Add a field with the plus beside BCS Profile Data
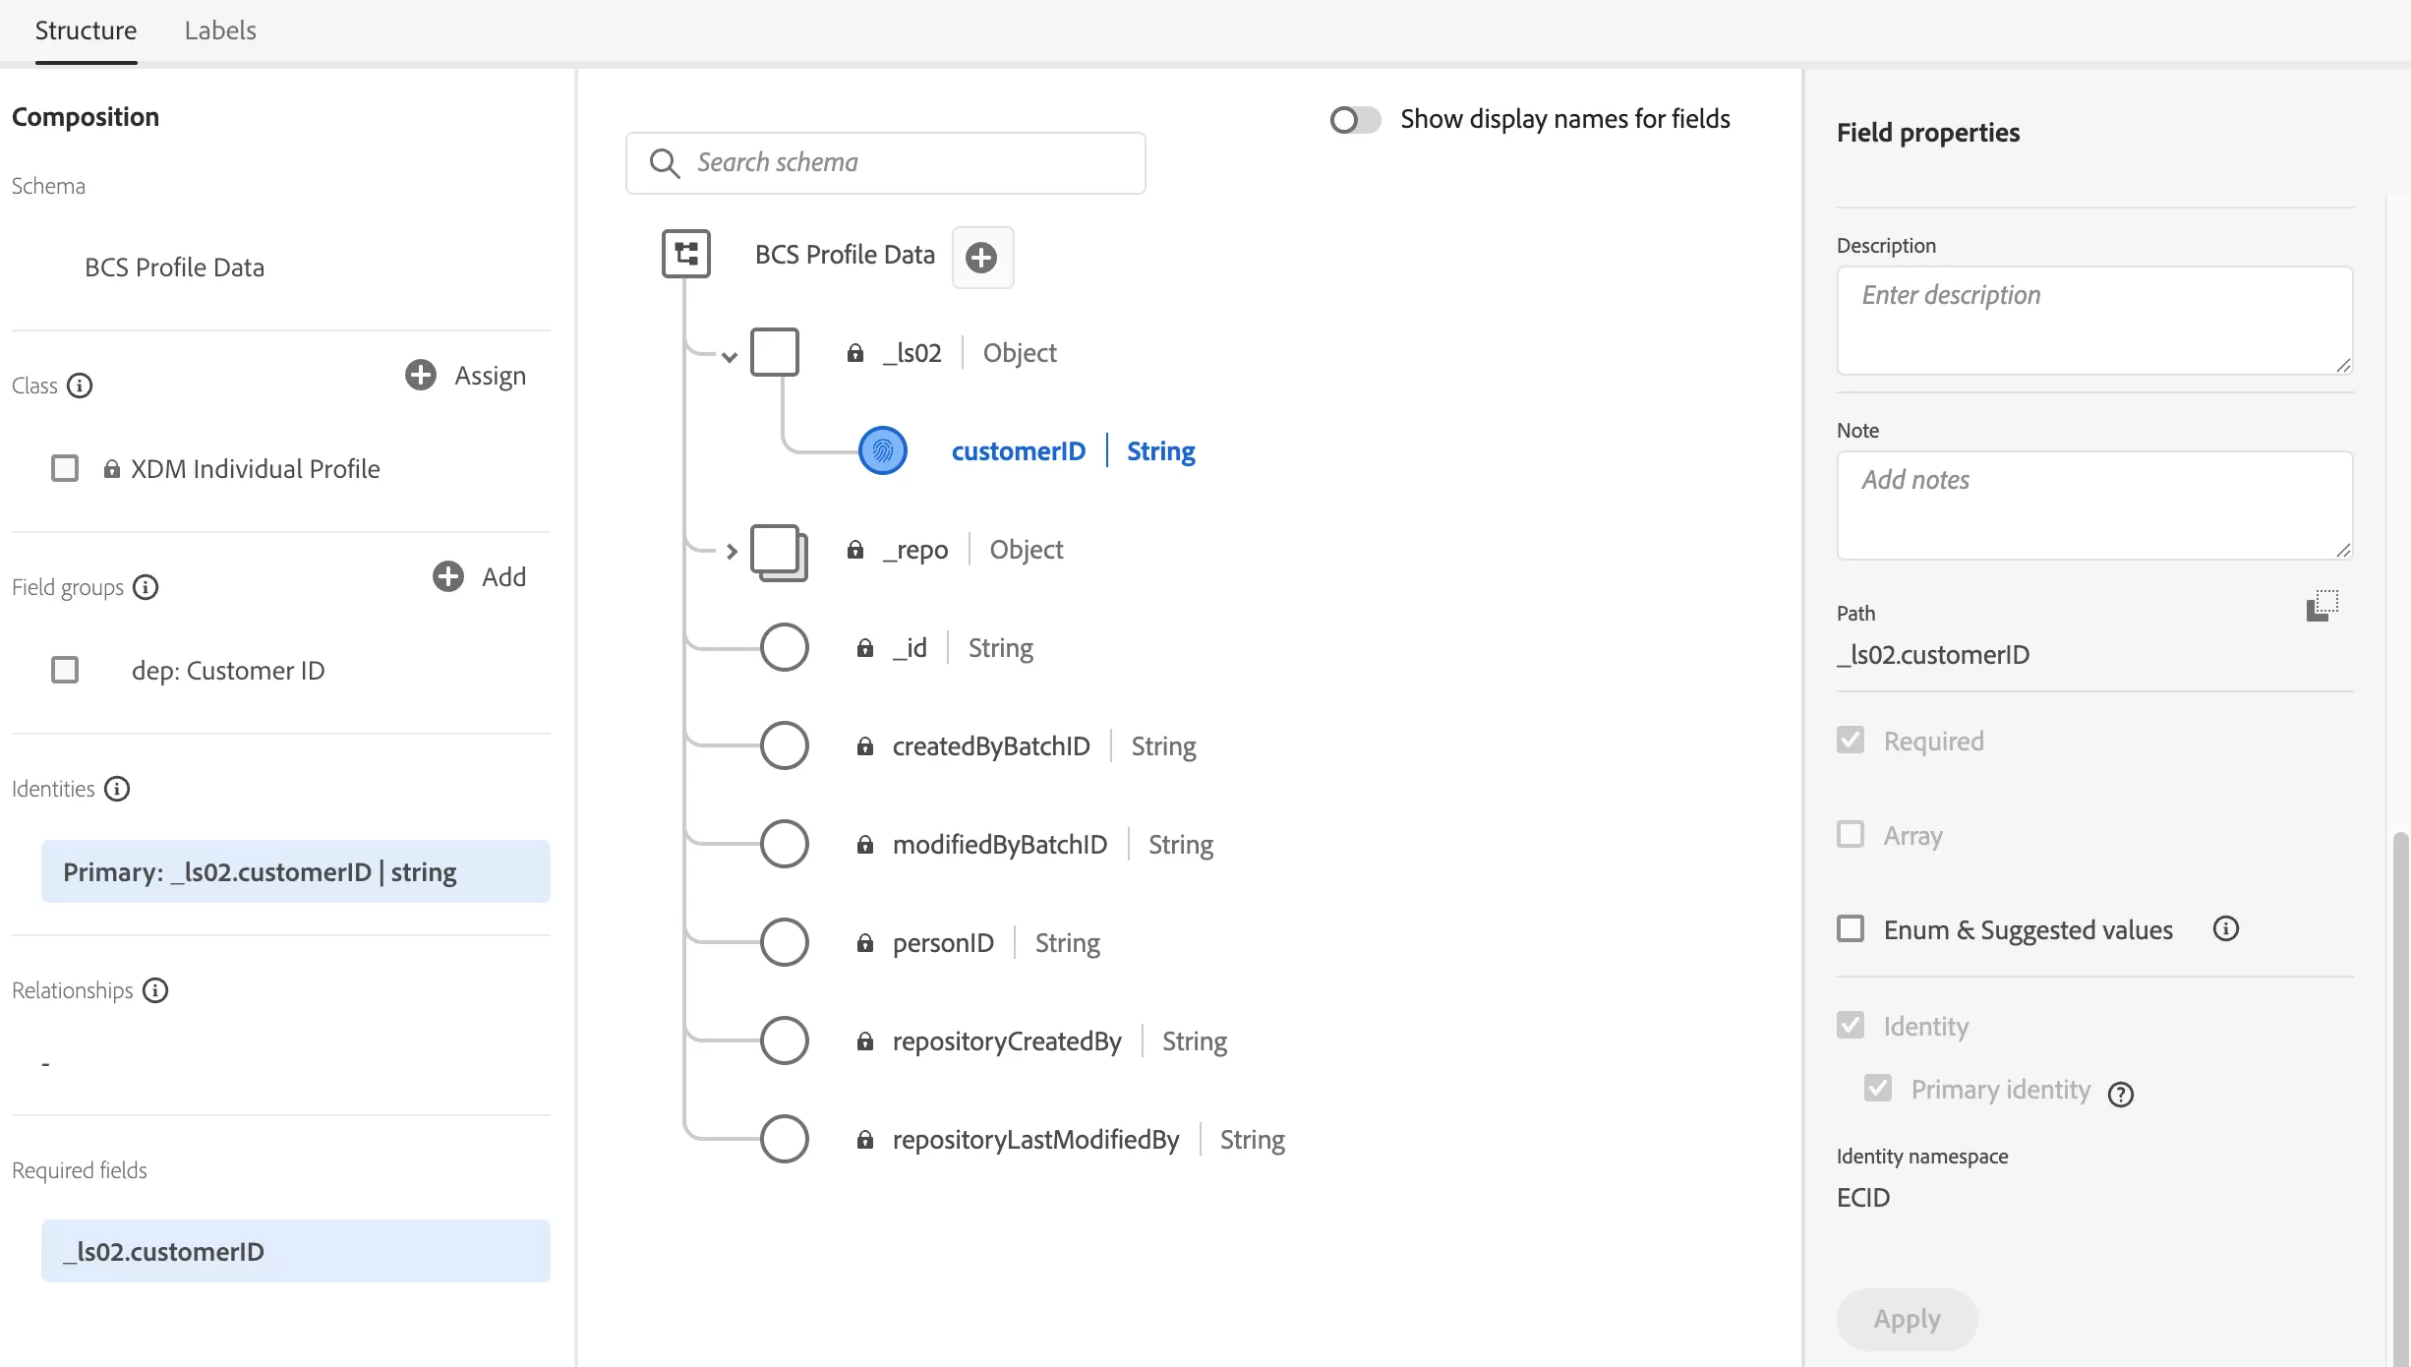The width and height of the screenshot is (2411, 1367). pyautogui.click(x=981, y=258)
